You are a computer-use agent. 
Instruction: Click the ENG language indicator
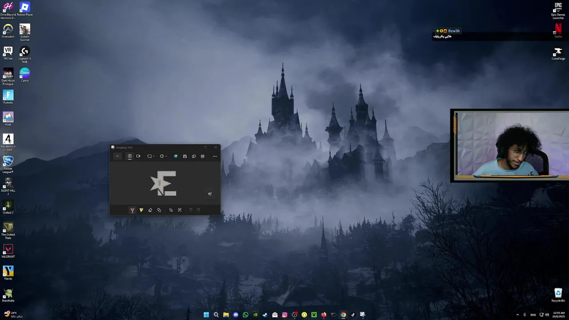[x=533, y=315]
